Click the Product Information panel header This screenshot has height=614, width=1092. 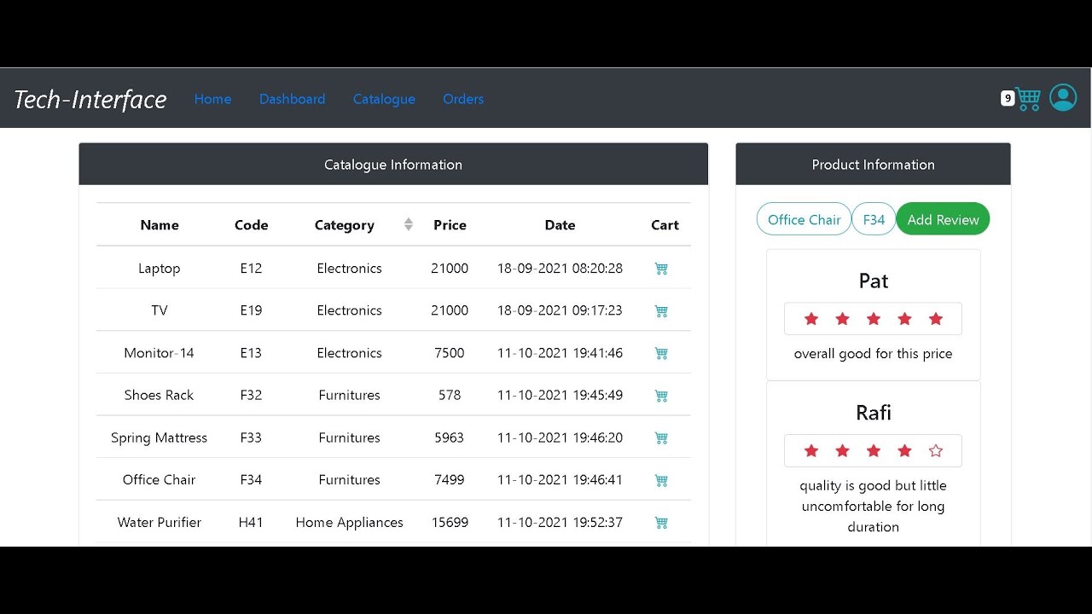point(873,164)
